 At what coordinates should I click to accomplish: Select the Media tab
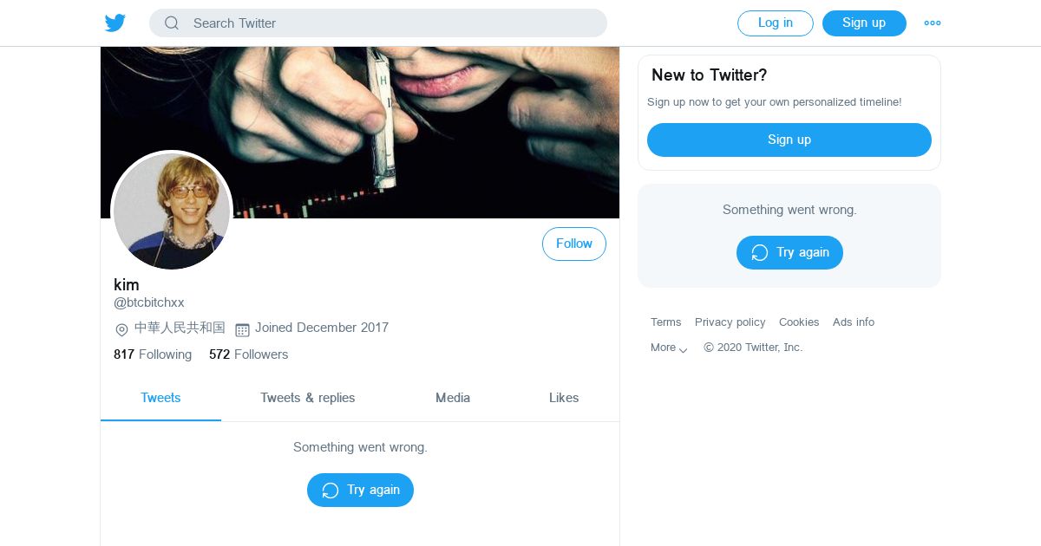tap(453, 398)
